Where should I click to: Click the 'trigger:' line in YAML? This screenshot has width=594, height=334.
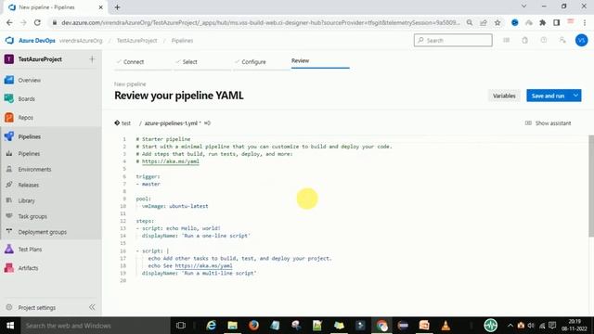tap(148, 176)
